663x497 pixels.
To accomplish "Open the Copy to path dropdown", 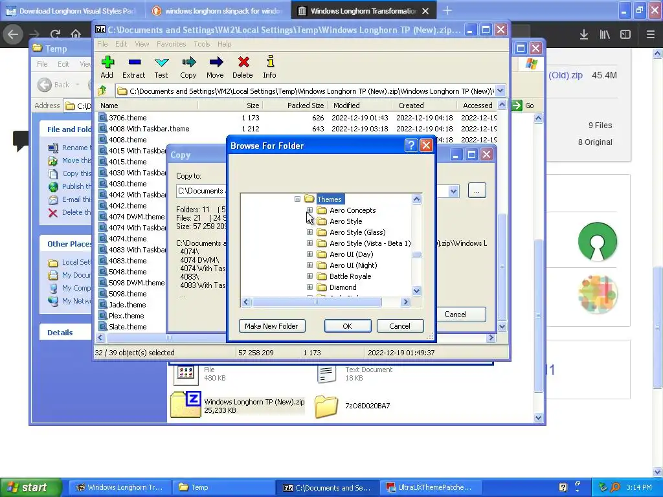I will coord(453,191).
